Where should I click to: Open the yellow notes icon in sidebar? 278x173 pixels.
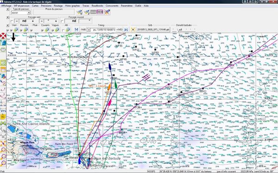(x=3, y=117)
